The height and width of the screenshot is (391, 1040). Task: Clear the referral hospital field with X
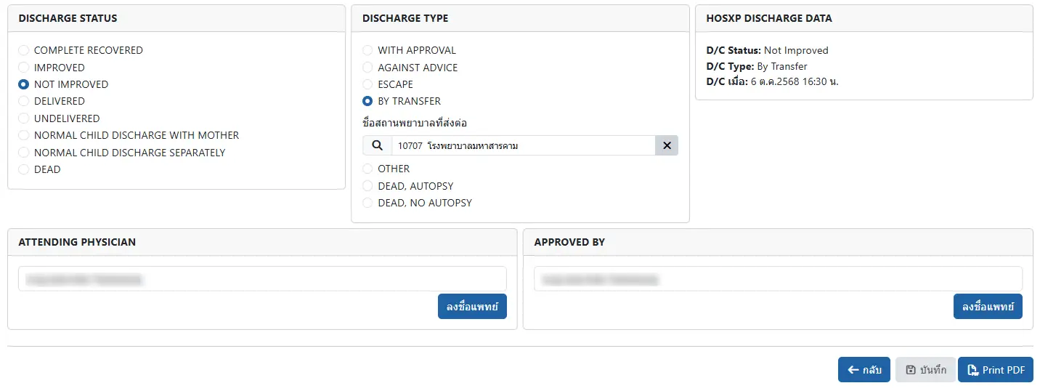point(666,145)
